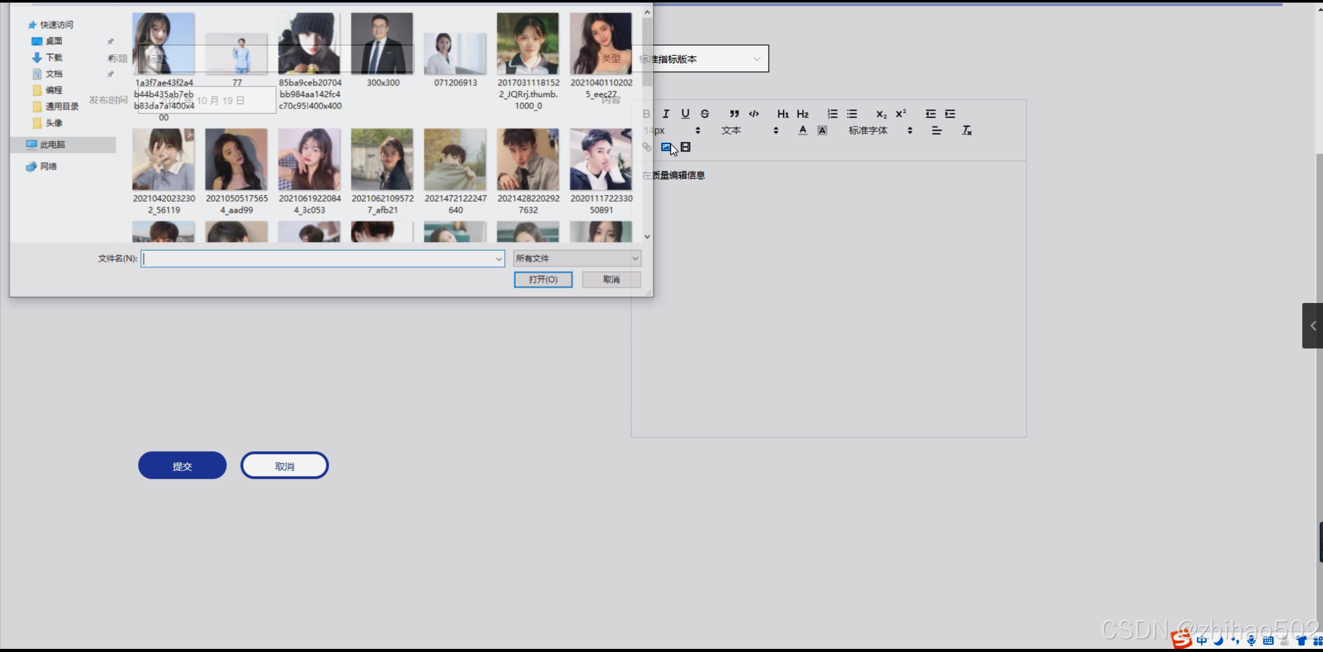Click the 打开(O) button
This screenshot has width=1323, height=652.
(x=543, y=279)
